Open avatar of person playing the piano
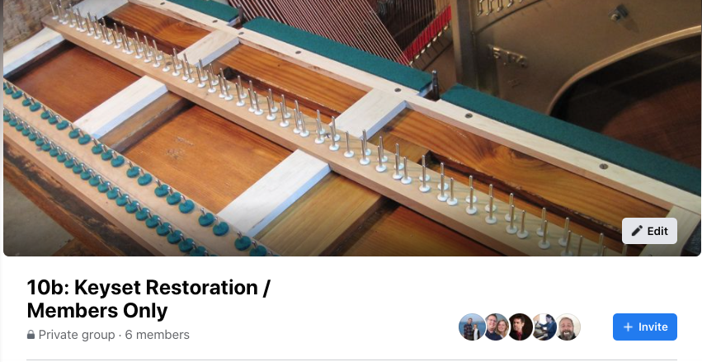The image size is (702, 362). coord(544,327)
